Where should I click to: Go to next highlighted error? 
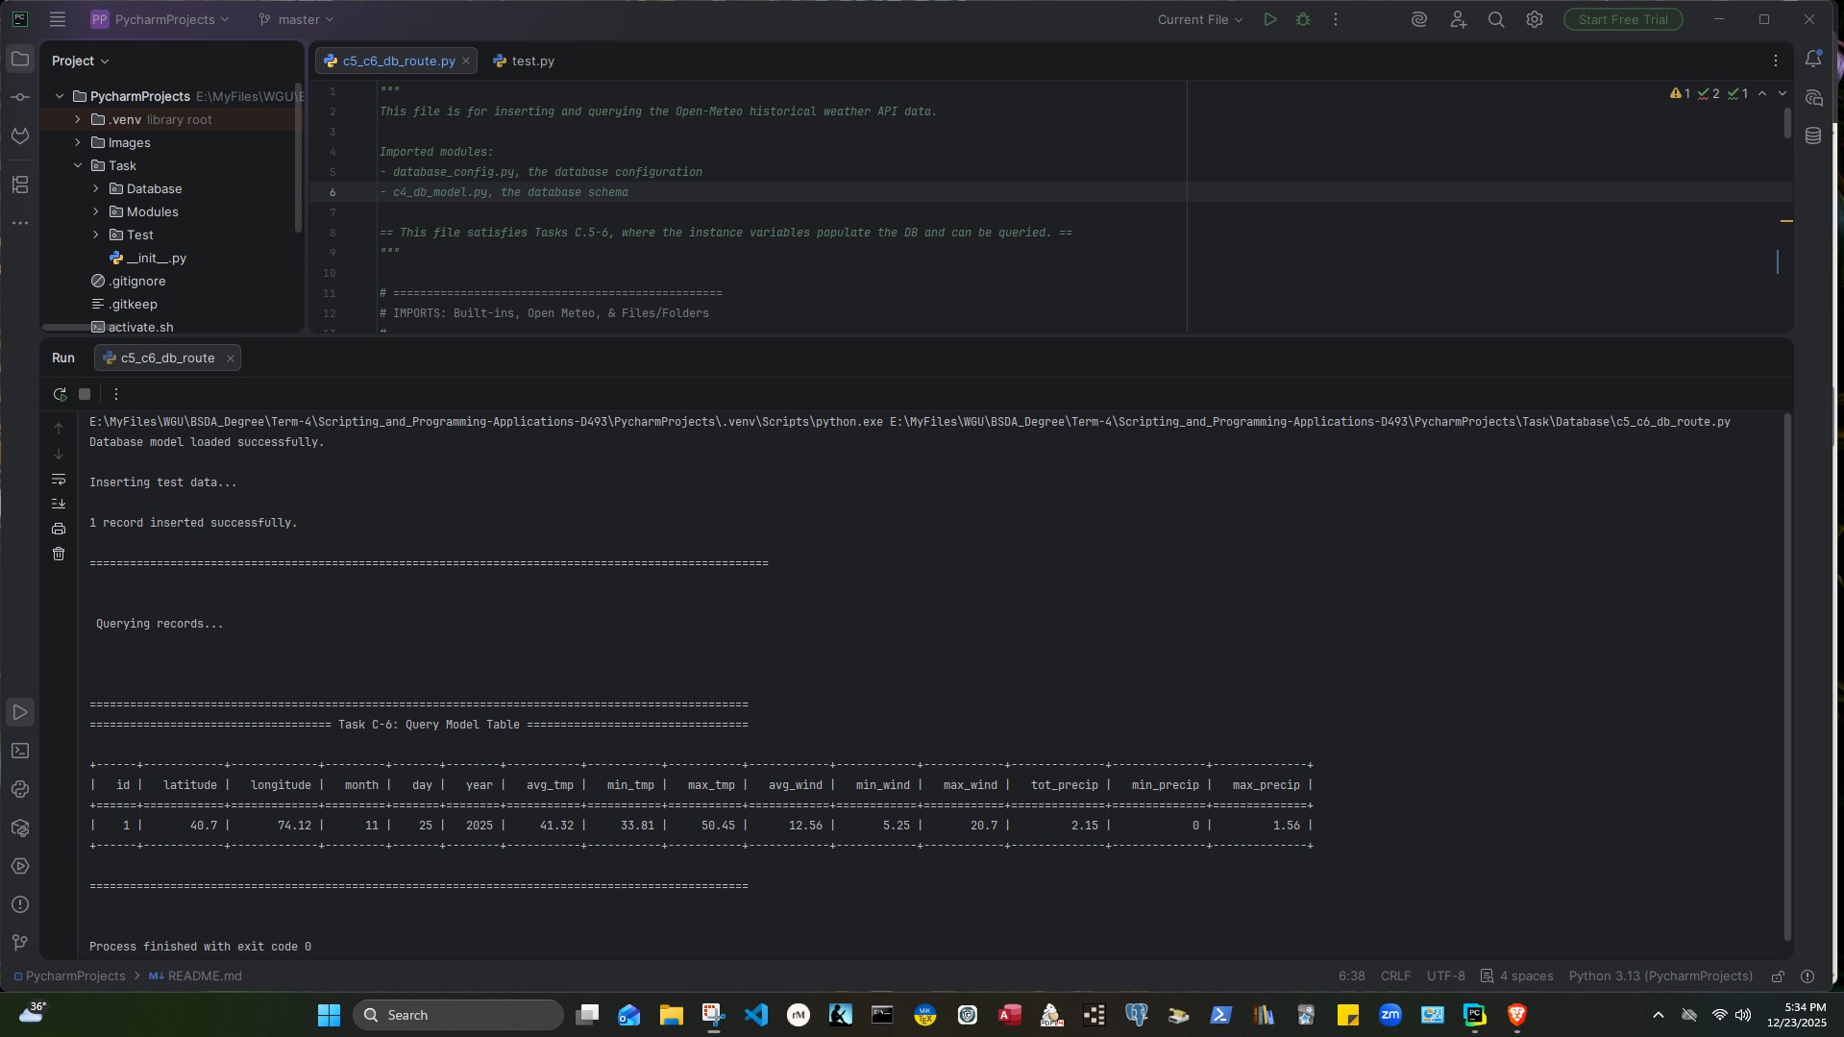click(1783, 93)
